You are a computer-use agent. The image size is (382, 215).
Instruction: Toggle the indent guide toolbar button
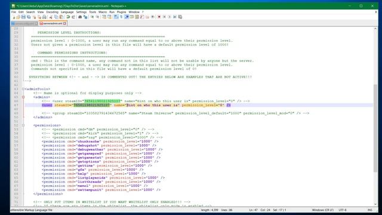click(127, 17)
